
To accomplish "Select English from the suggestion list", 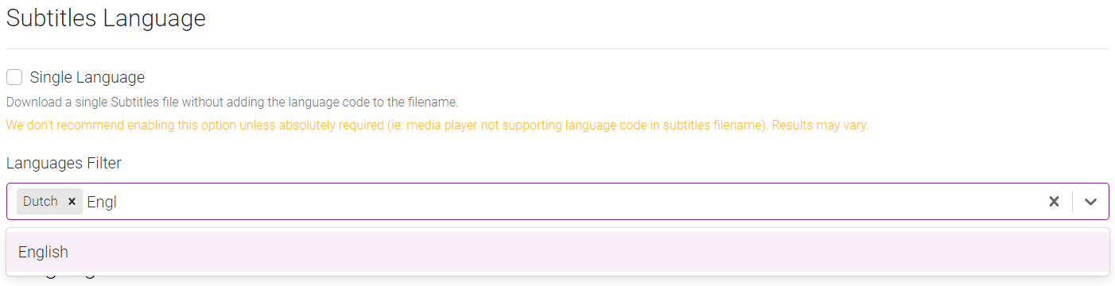I will click(x=557, y=252).
